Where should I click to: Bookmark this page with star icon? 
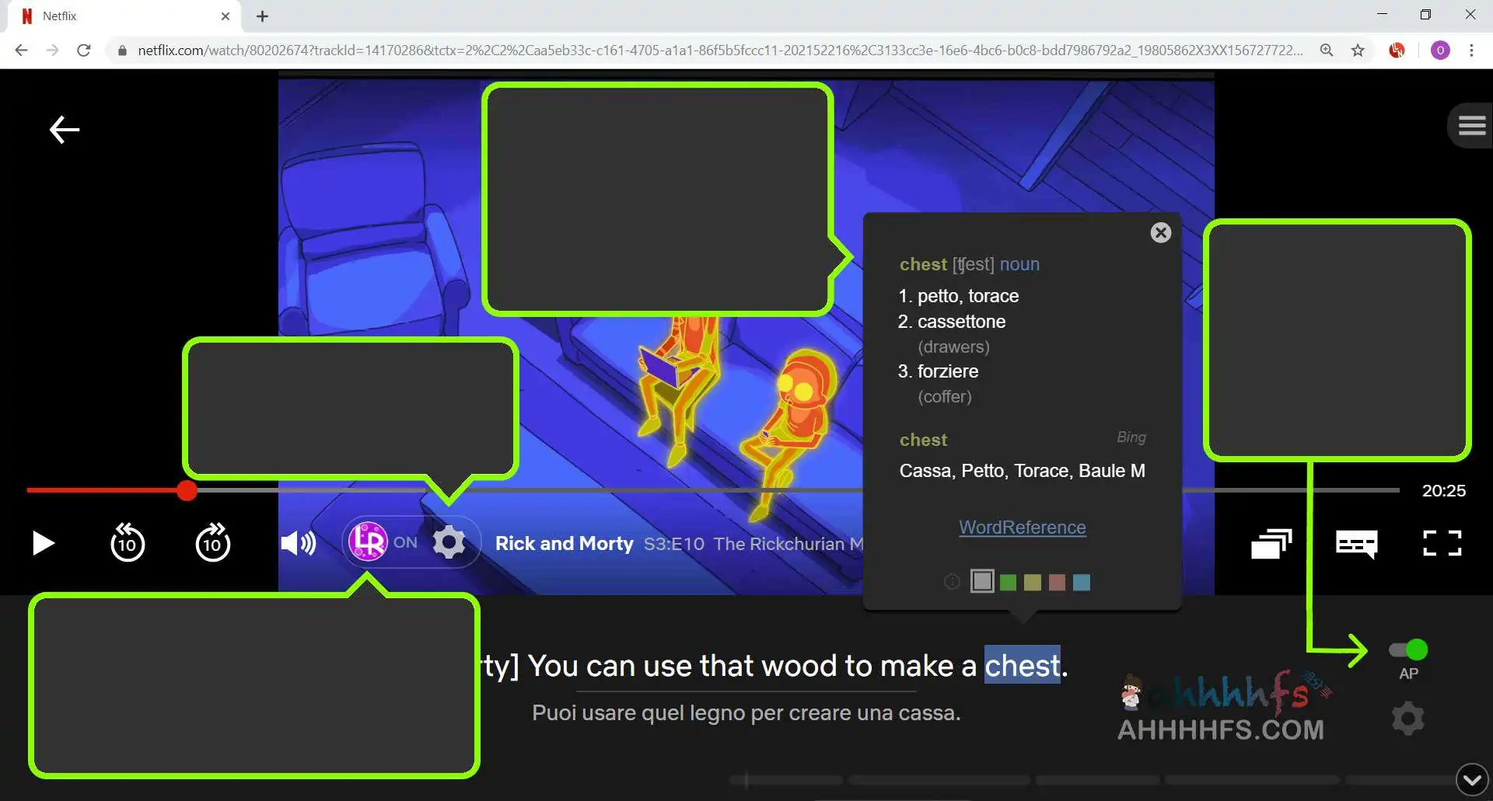[x=1358, y=50]
